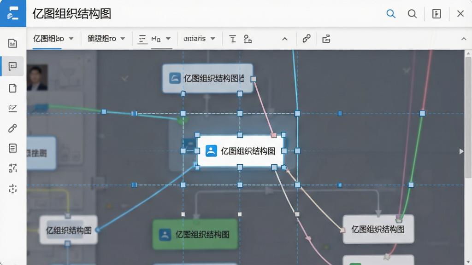This screenshot has width=472, height=265.
Task: Open the boxed F icon in the title bar
Action: tap(437, 13)
